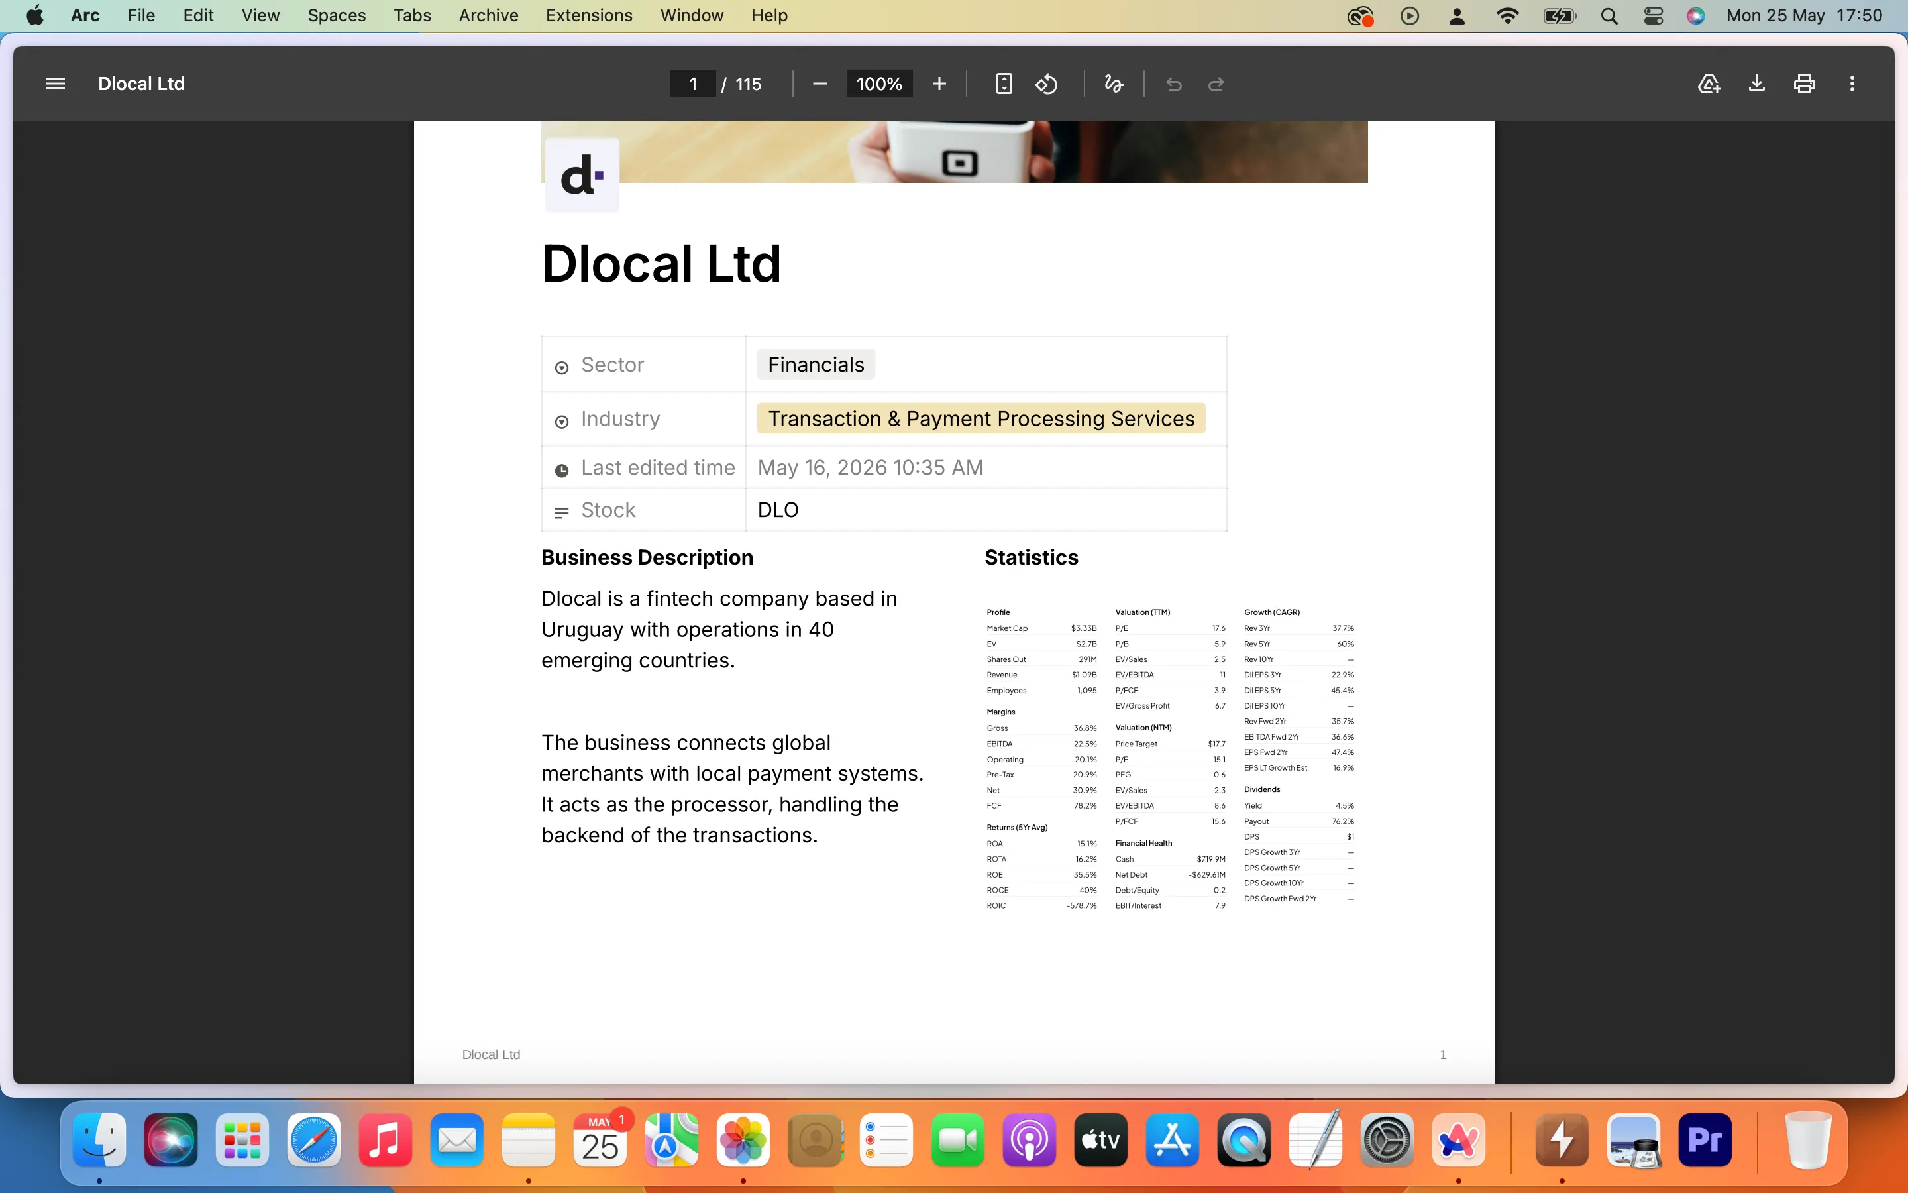The image size is (1908, 1193).
Task: Click the Business Description heading
Action: (647, 557)
